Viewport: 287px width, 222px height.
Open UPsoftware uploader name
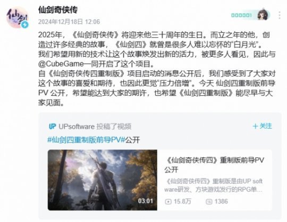[x=77, y=127]
